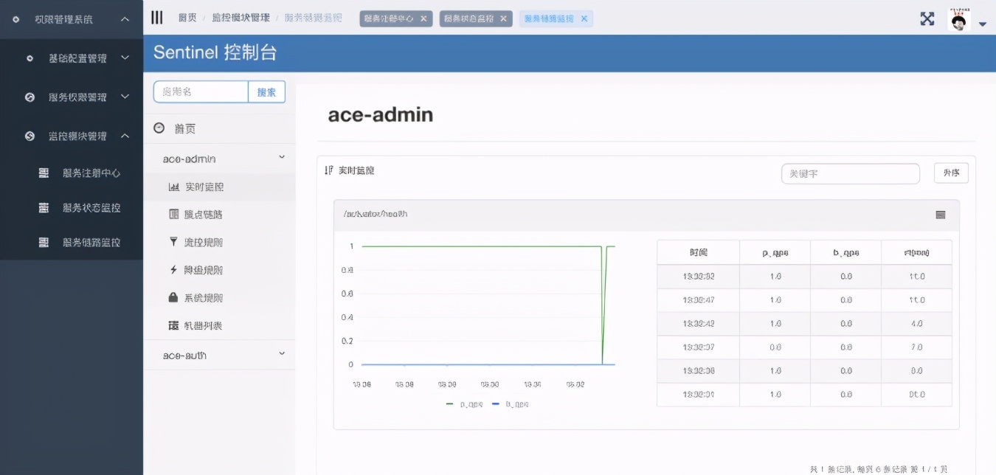Expand the ace-auth app group
This screenshot has height=475, width=996.
[x=281, y=355]
